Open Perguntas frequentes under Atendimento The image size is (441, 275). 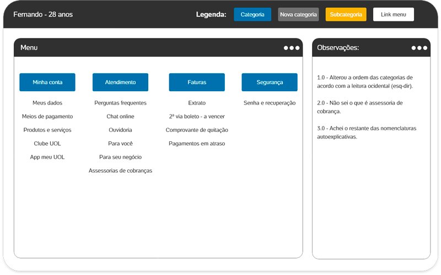pos(120,103)
